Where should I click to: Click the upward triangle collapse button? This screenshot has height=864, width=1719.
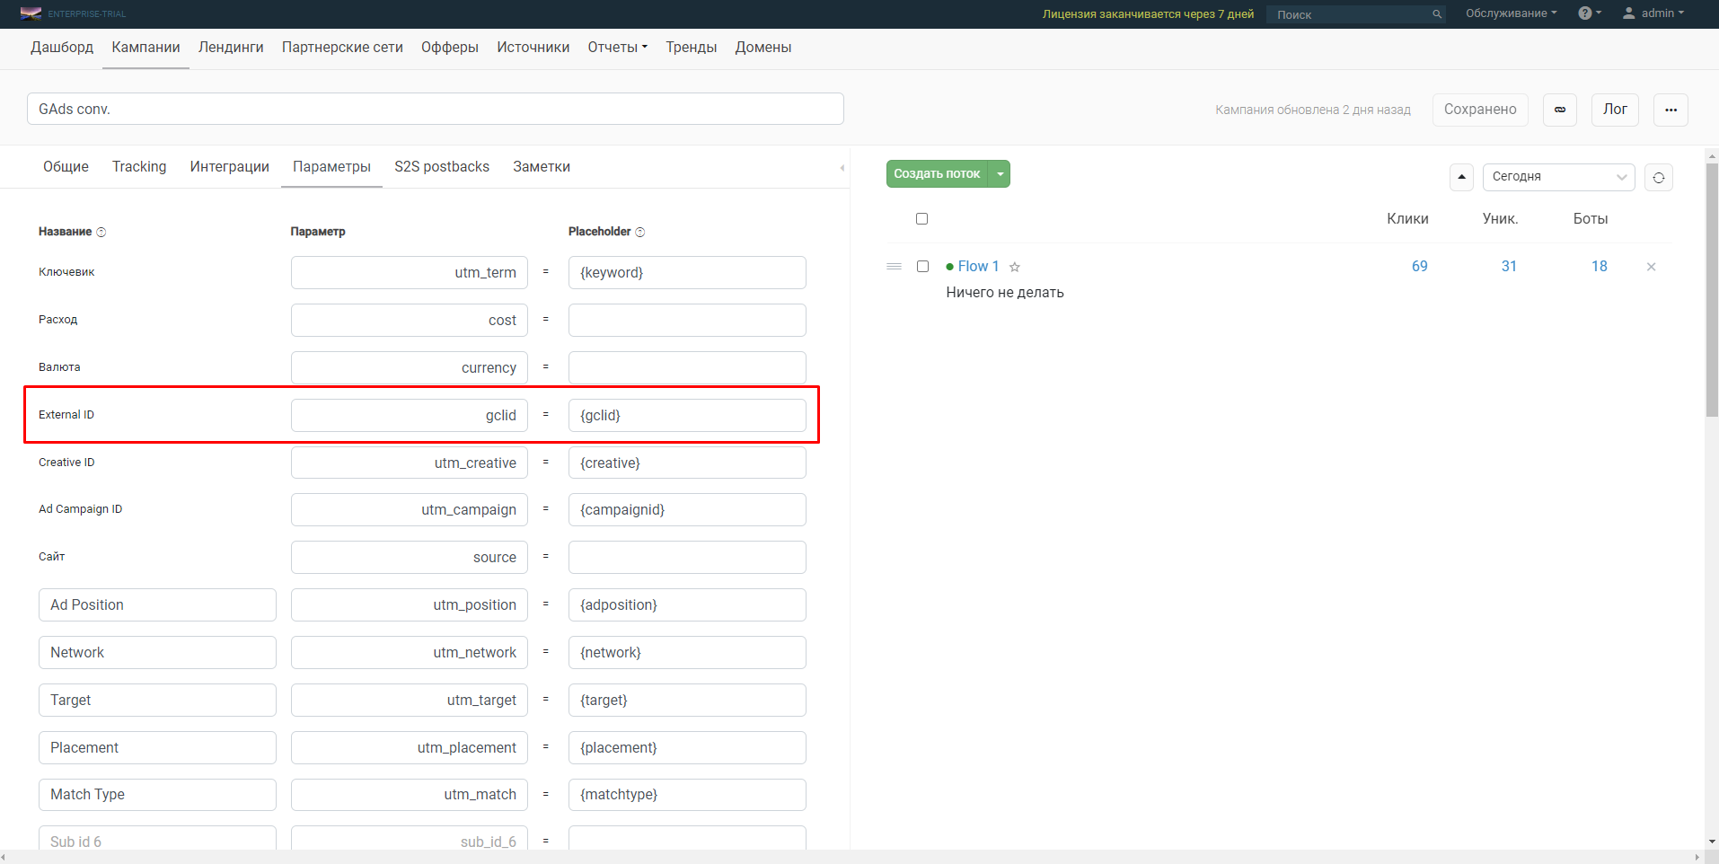point(1461,177)
